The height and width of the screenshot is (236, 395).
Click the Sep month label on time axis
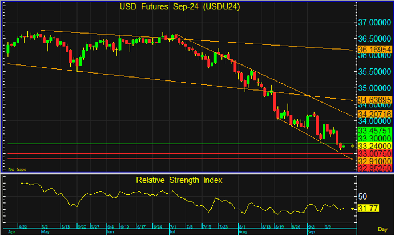click(x=313, y=233)
